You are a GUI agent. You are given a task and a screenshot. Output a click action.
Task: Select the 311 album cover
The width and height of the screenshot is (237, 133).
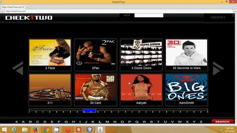50,87
